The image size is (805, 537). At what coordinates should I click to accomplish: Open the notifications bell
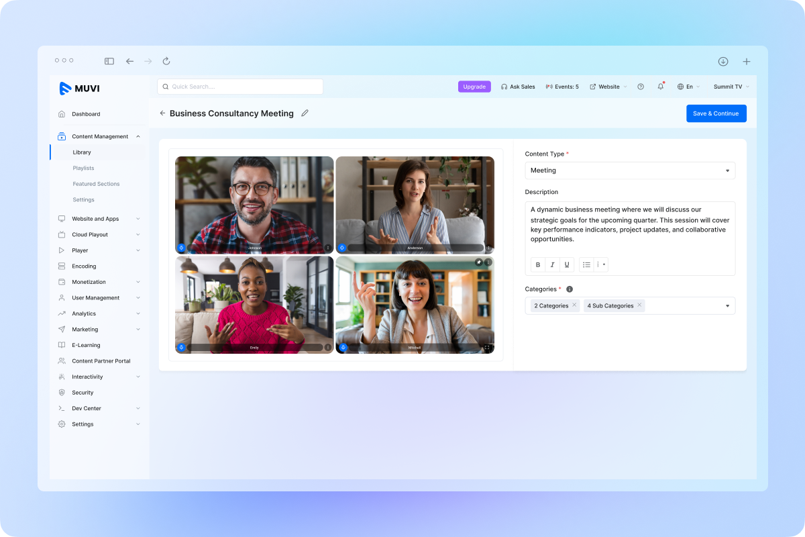point(660,87)
